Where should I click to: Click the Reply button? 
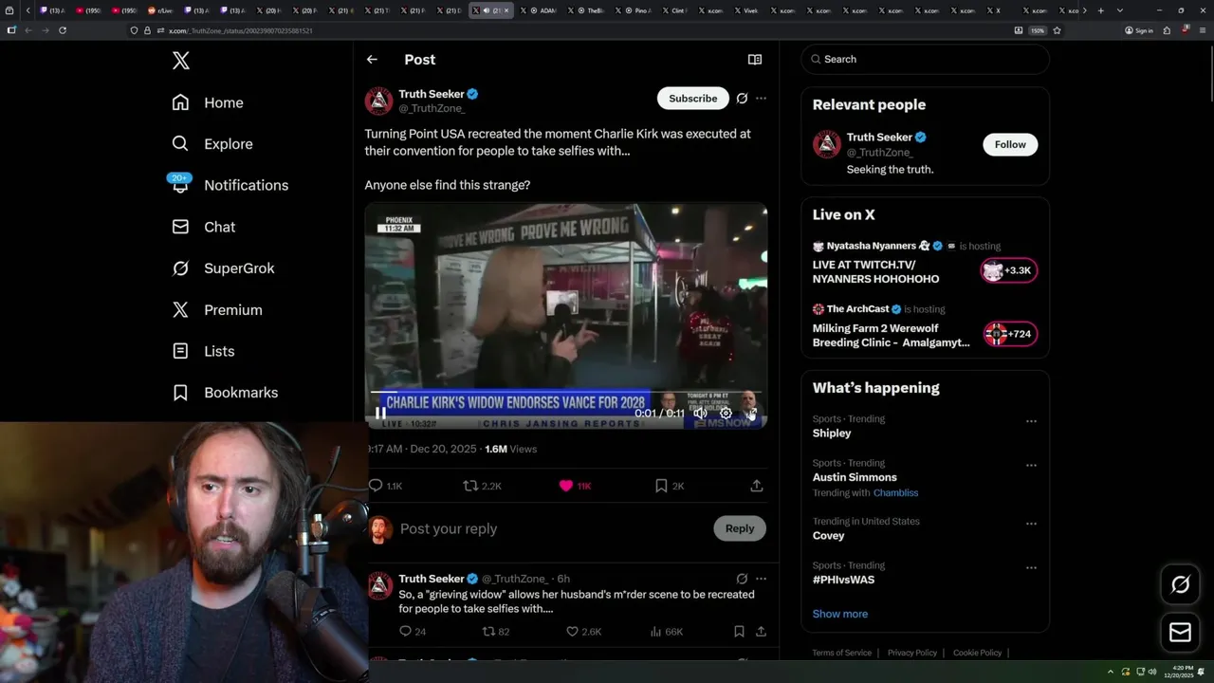click(x=740, y=528)
